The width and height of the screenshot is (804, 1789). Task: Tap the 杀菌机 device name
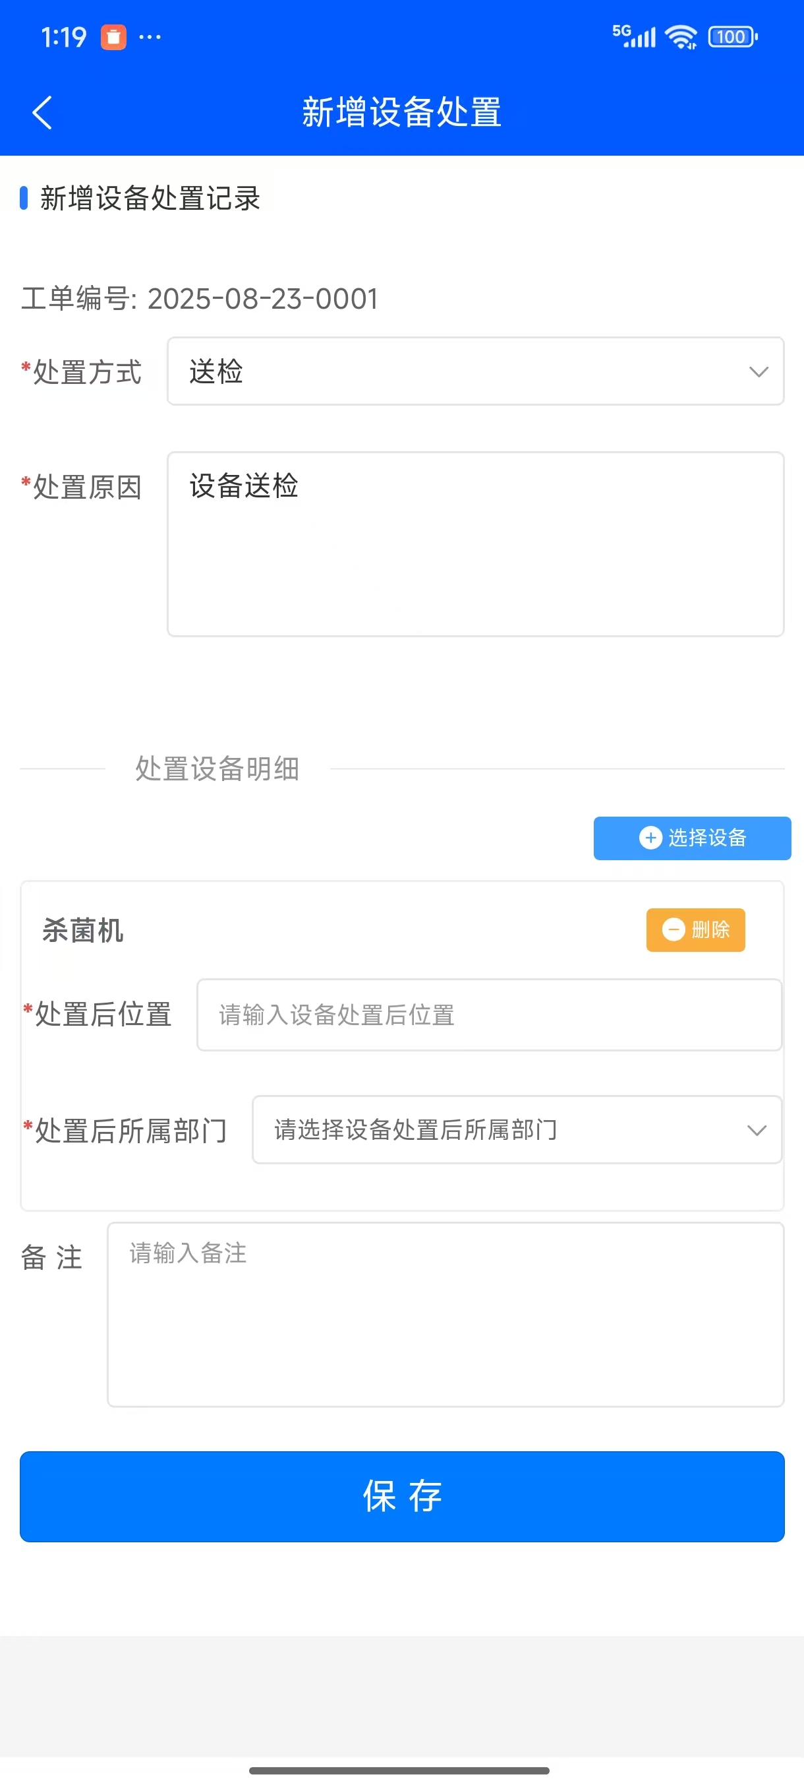click(82, 930)
